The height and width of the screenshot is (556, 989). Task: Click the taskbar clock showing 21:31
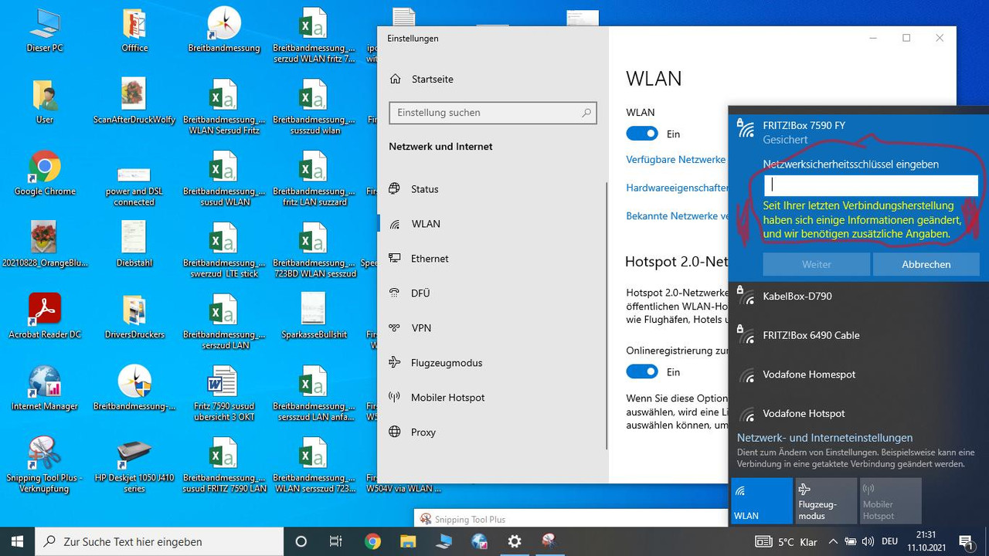click(926, 541)
